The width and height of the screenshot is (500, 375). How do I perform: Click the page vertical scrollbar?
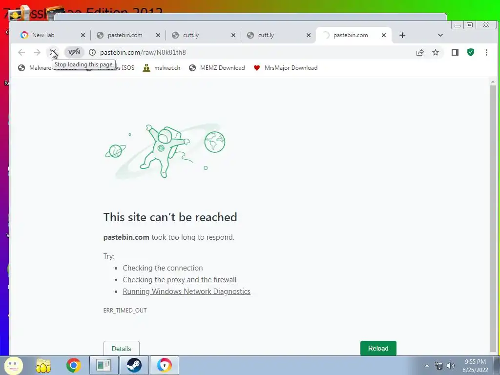click(x=493, y=218)
